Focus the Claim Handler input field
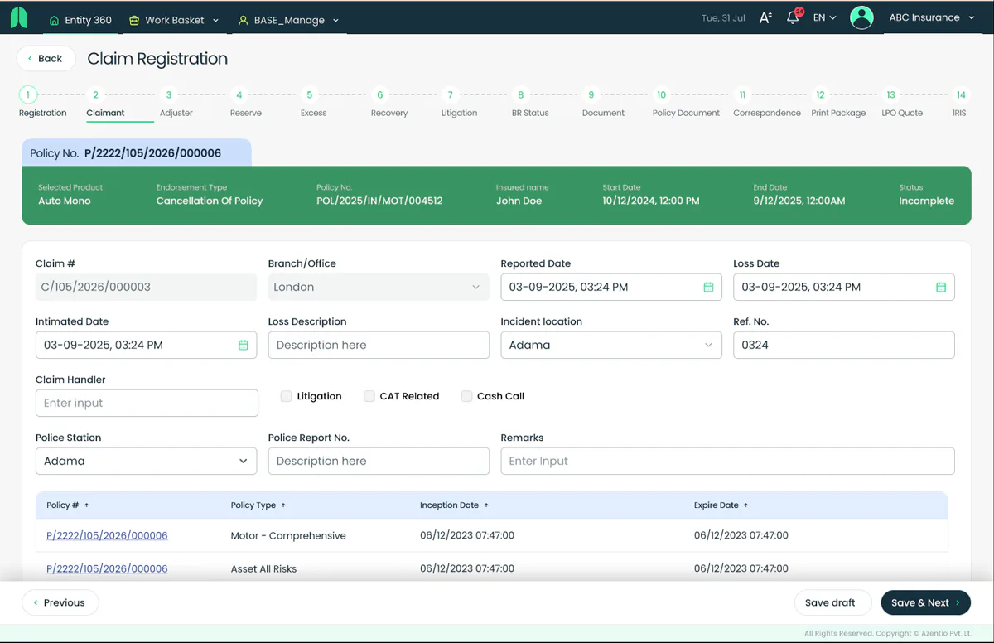The image size is (994, 643). 147,403
